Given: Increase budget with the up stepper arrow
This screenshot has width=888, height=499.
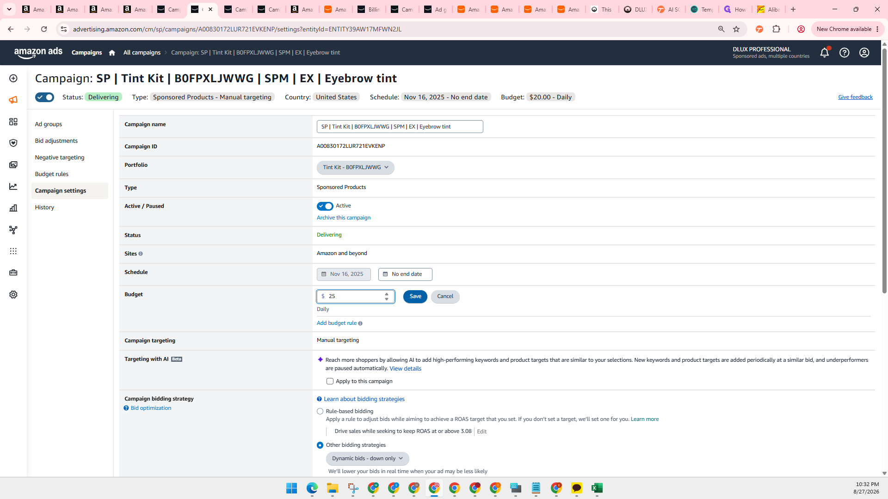Looking at the screenshot, I should [x=387, y=294].
